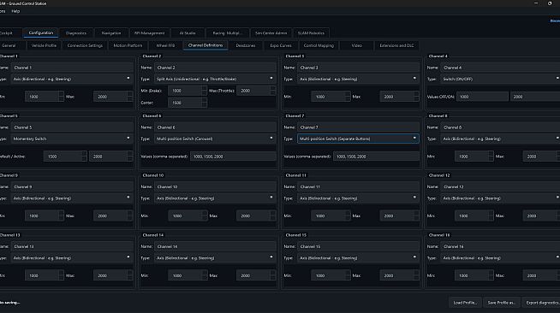Click Save Profile as button
This screenshot has width=560, height=313.
point(502,303)
